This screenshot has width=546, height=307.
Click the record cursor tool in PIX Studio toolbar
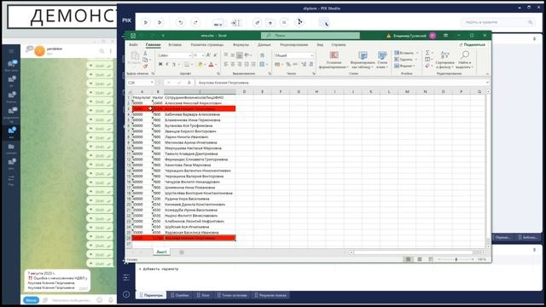click(299, 22)
